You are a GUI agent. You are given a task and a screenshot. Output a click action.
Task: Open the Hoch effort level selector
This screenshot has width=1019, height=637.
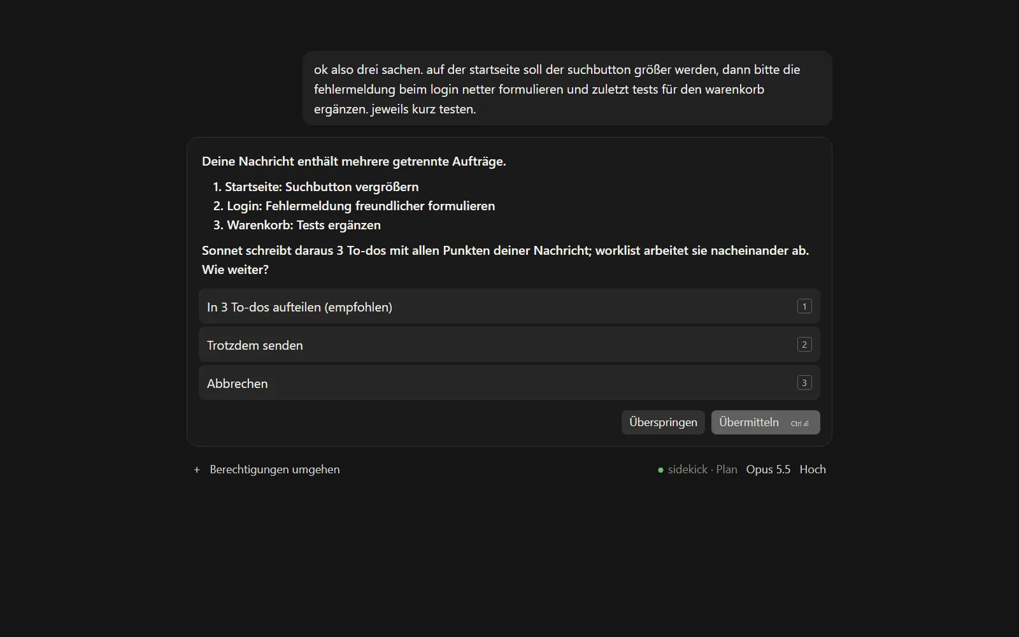[813, 469]
